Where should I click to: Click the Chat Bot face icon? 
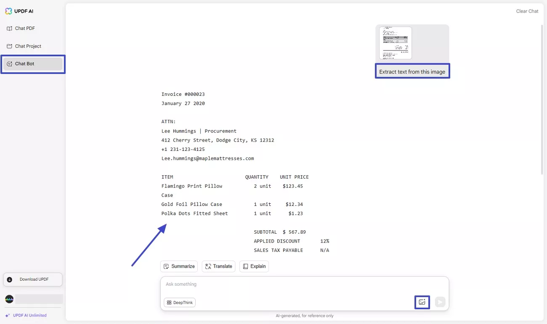point(10,64)
